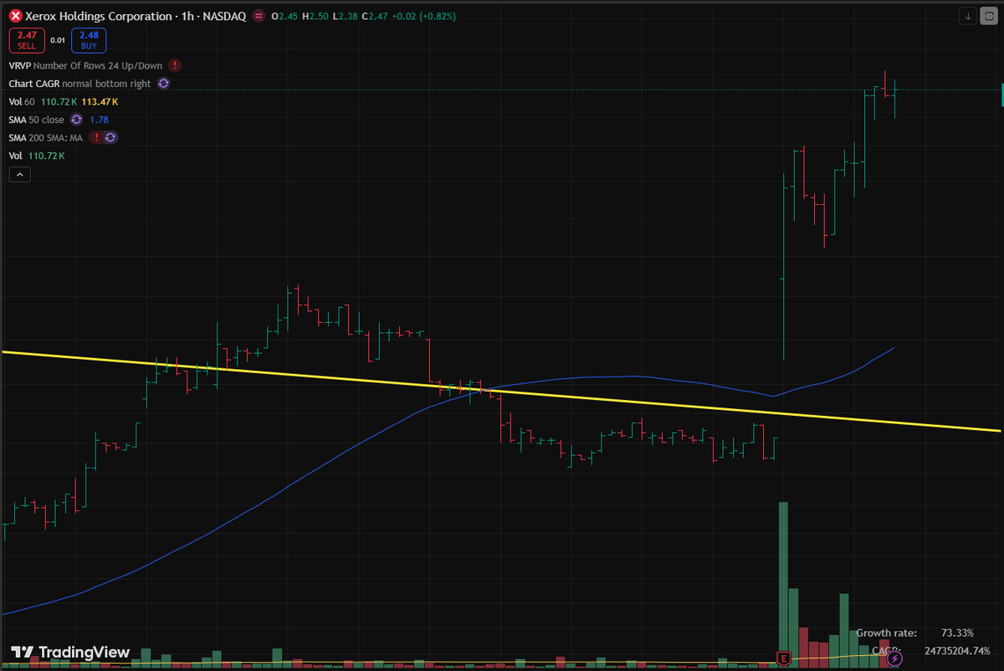The width and height of the screenshot is (1004, 671).
Task: Click the red earnings E marker
Action: click(784, 658)
